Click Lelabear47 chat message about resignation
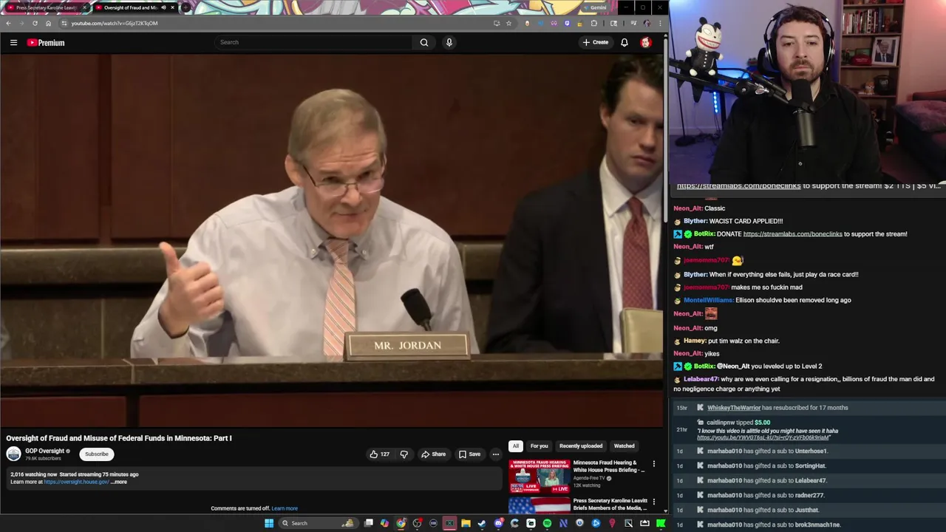This screenshot has width=946, height=532. pyautogui.click(x=804, y=383)
